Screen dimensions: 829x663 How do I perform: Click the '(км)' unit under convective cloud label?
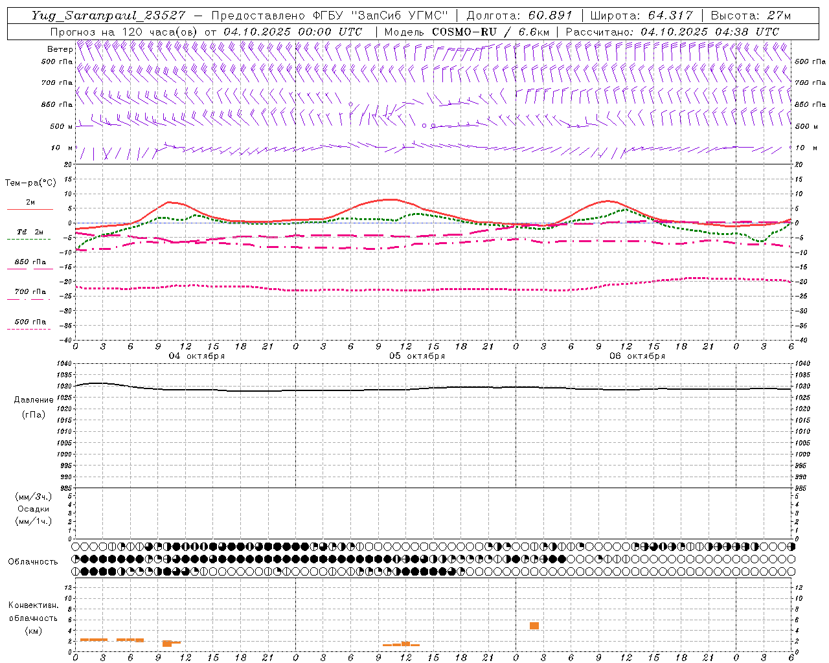(34, 631)
